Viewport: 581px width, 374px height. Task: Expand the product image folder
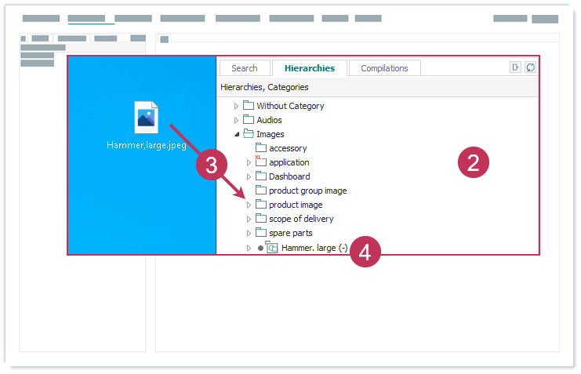pyautogui.click(x=249, y=205)
